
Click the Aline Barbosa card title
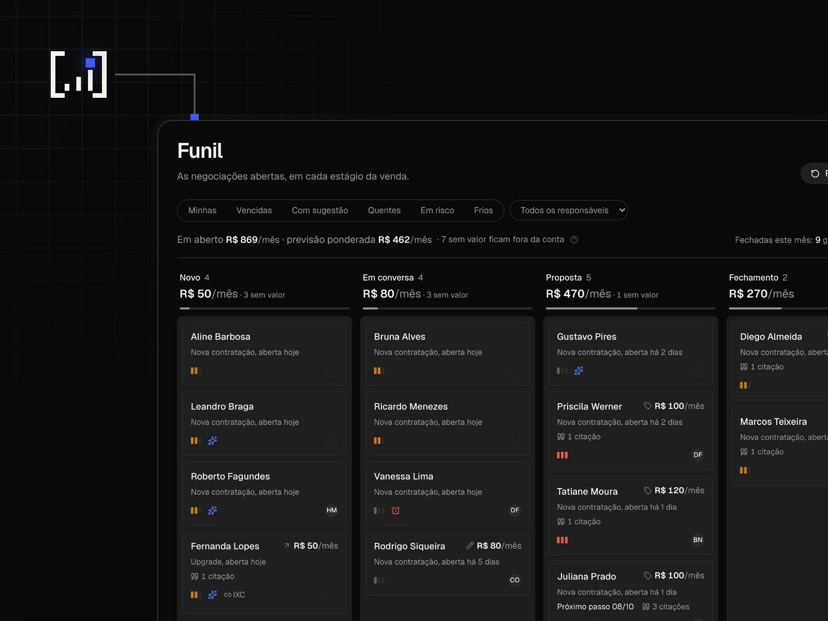pyautogui.click(x=220, y=336)
